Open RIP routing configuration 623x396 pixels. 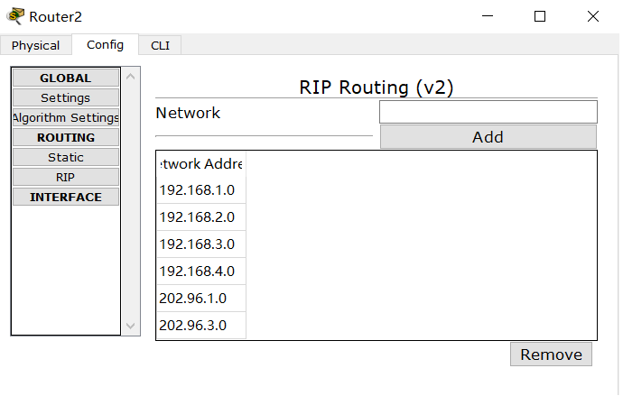tap(66, 177)
